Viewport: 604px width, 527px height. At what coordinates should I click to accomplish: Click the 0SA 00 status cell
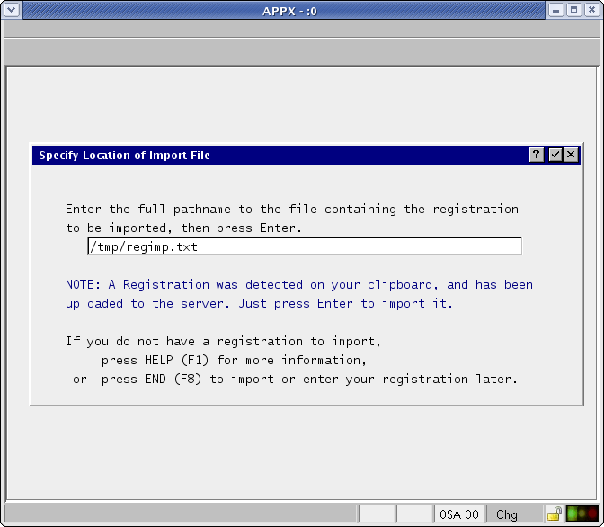coord(458,514)
